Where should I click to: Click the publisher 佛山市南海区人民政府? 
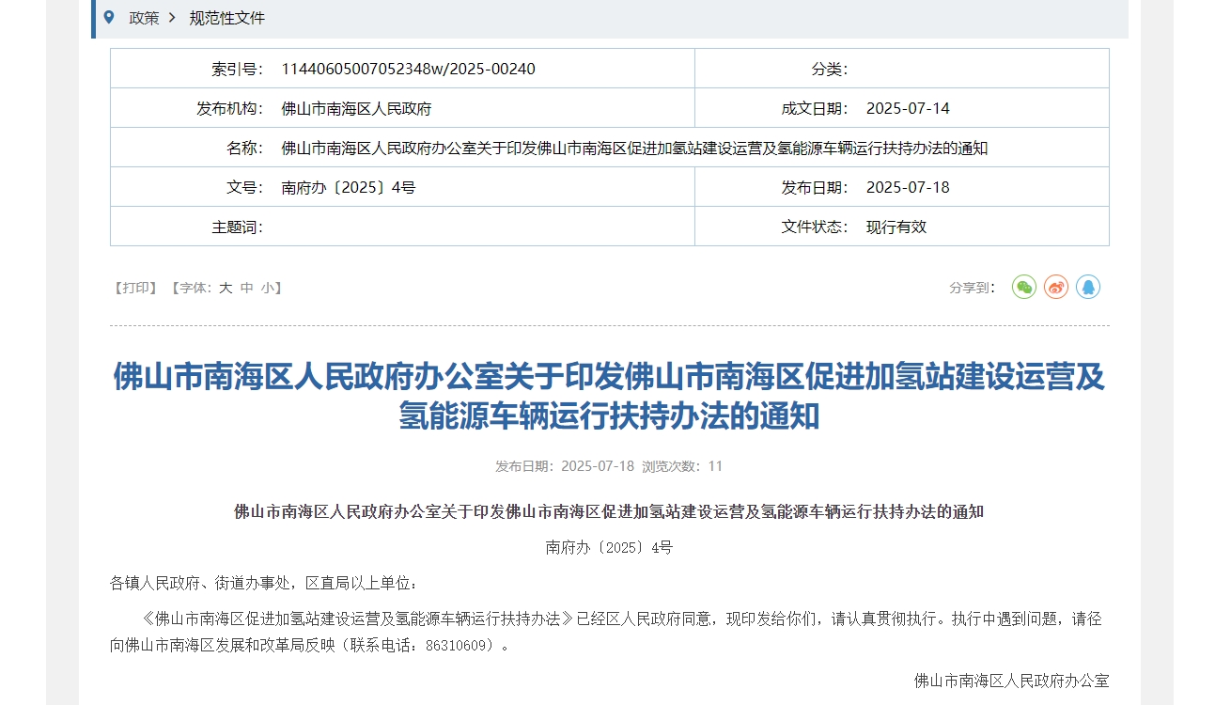354,107
